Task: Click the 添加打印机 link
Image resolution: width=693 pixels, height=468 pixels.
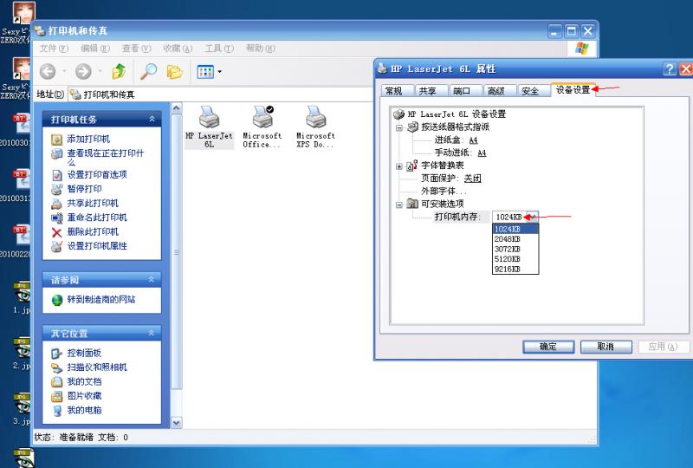Action: click(x=88, y=139)
